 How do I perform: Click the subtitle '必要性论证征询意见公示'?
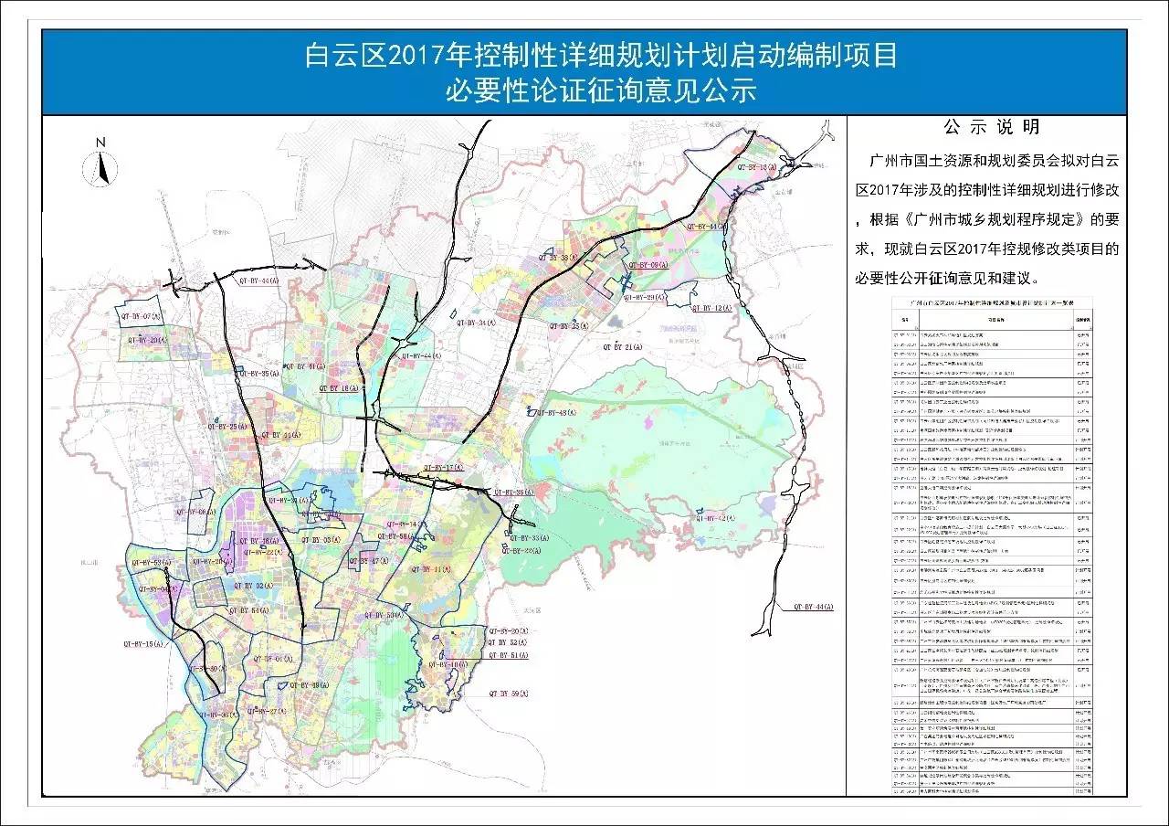click(x=601, y=92)
